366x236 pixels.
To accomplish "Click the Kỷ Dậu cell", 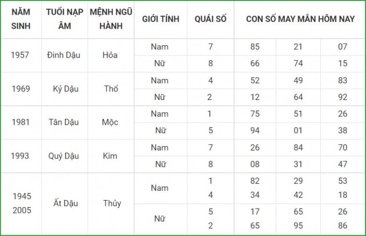I will (x=66, y=89).
